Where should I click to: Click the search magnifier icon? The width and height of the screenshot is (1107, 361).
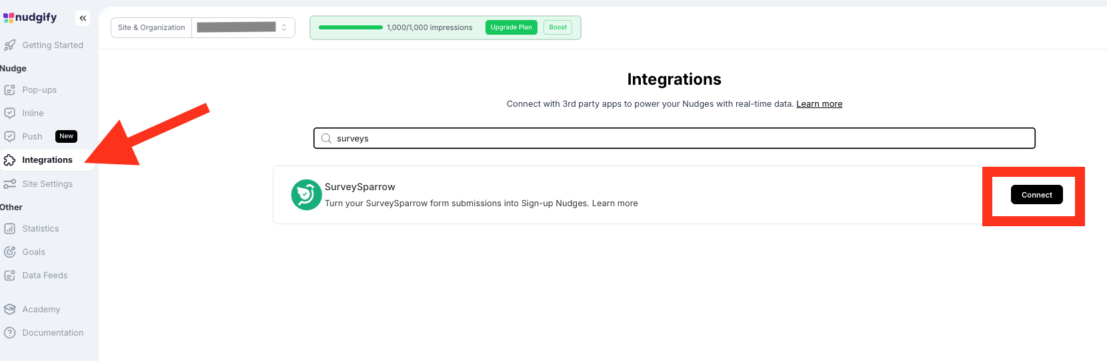(x=326, y=139)
